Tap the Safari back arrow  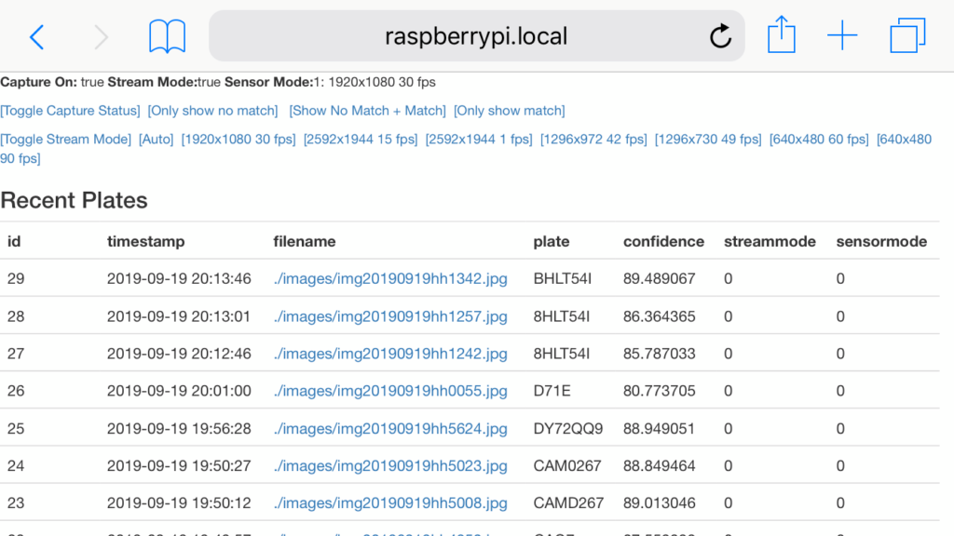click(x=37, y=37)
